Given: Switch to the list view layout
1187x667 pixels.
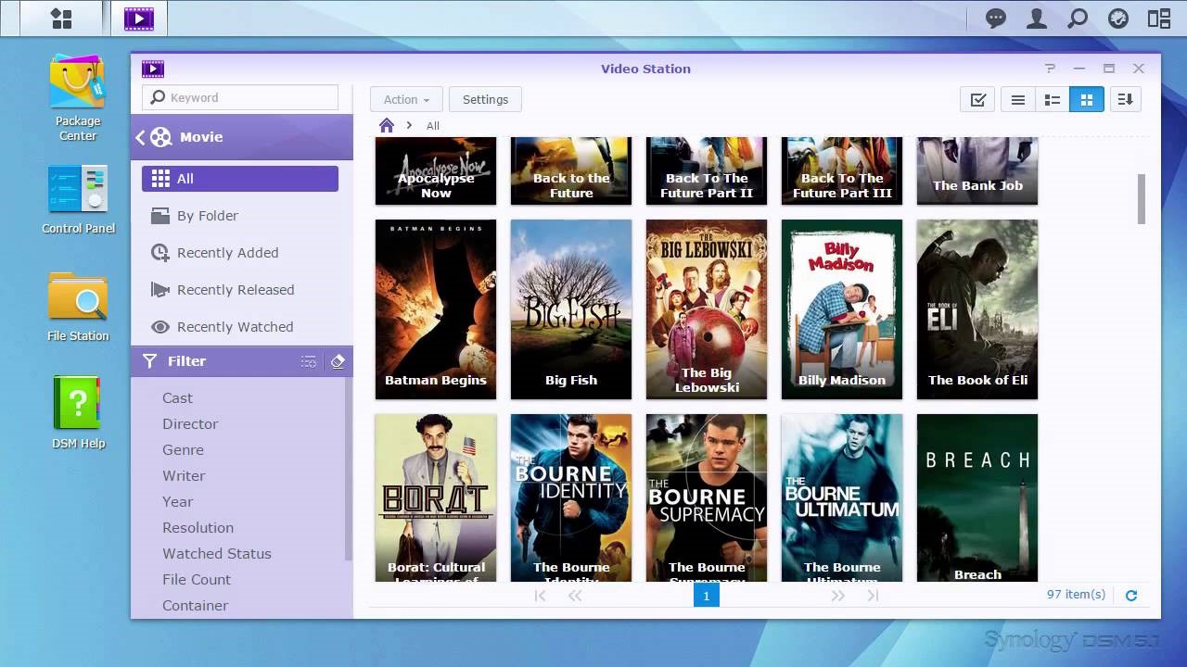Looking at the screenshot, I should click(x=1017, y=99).
